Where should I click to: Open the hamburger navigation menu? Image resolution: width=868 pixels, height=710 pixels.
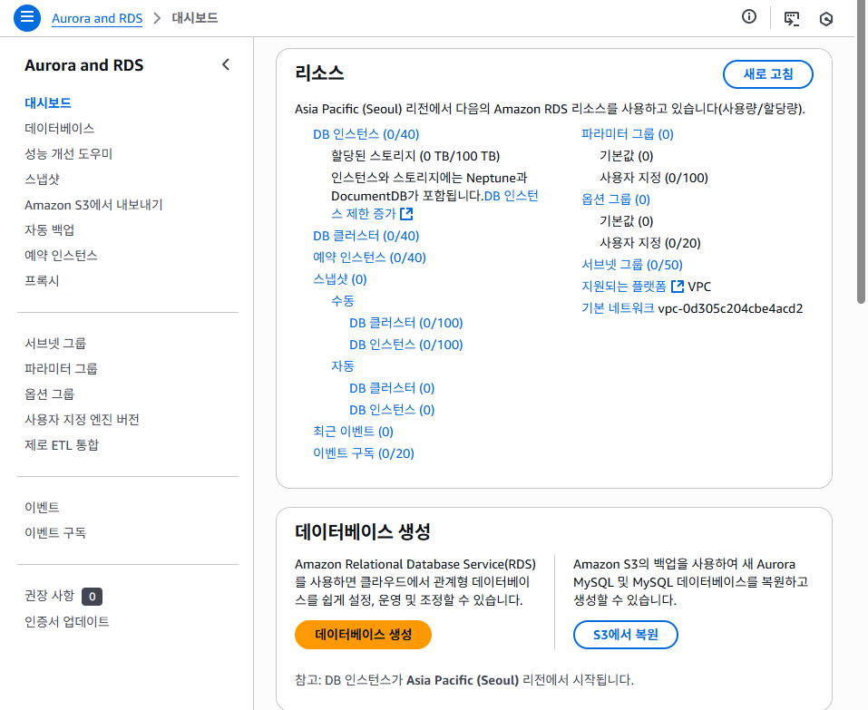[26, 18]
